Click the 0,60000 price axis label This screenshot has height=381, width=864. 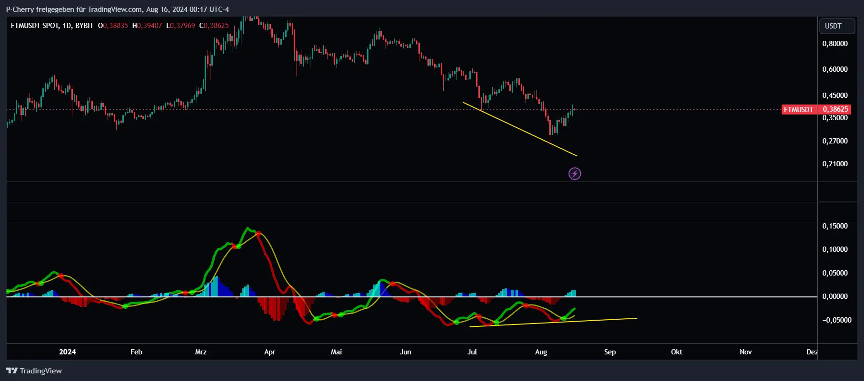click(x=835, y=69)
